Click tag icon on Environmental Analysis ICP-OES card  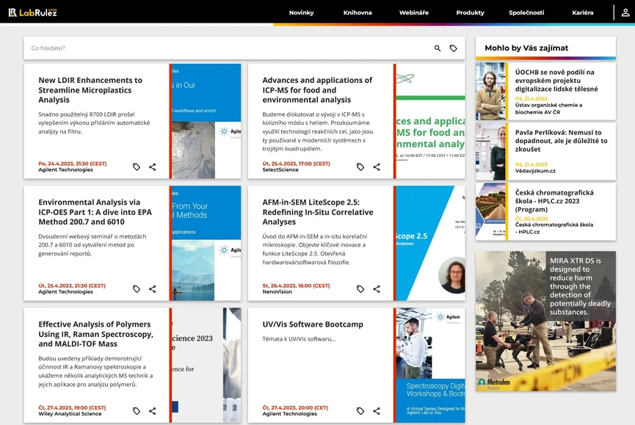click(x=137, y=289)
